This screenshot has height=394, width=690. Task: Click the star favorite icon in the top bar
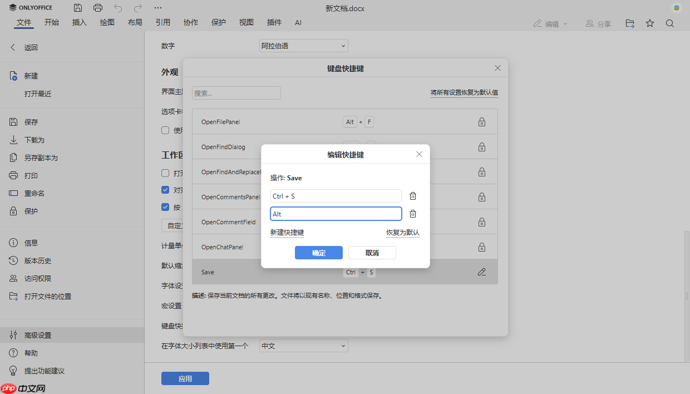point(649,23)
